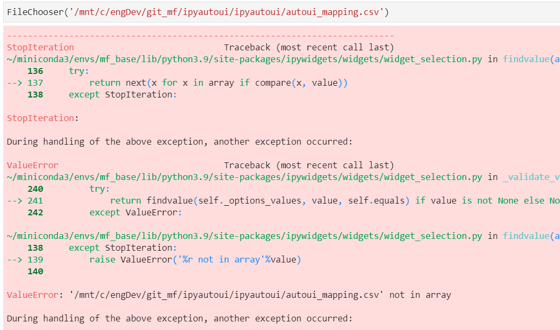The width and height of the screenshot is (560, 330).
Task: Click the second 'Traceback (most recent call last)' text
Action: pyautogui.click(x=309, y=166)
